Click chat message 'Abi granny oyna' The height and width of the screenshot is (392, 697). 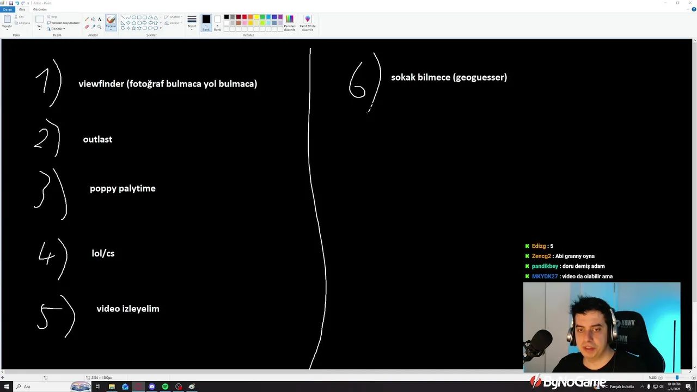point(574,256)
